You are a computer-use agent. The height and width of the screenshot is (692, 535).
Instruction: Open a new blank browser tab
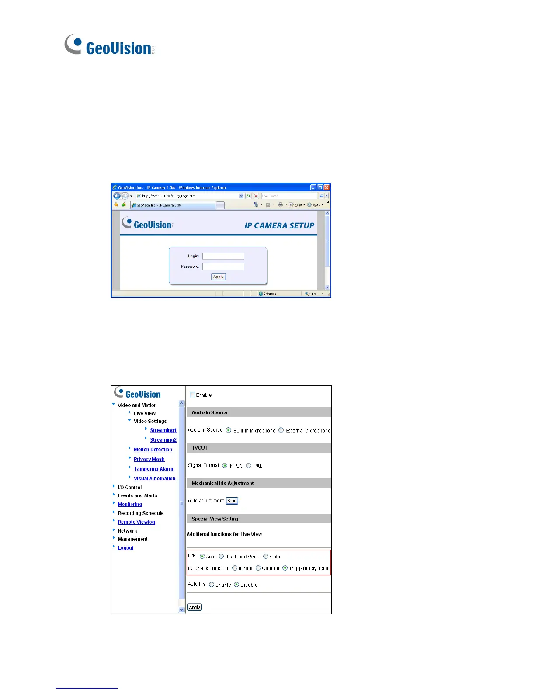pyautogui.click(x=220, y=205)
